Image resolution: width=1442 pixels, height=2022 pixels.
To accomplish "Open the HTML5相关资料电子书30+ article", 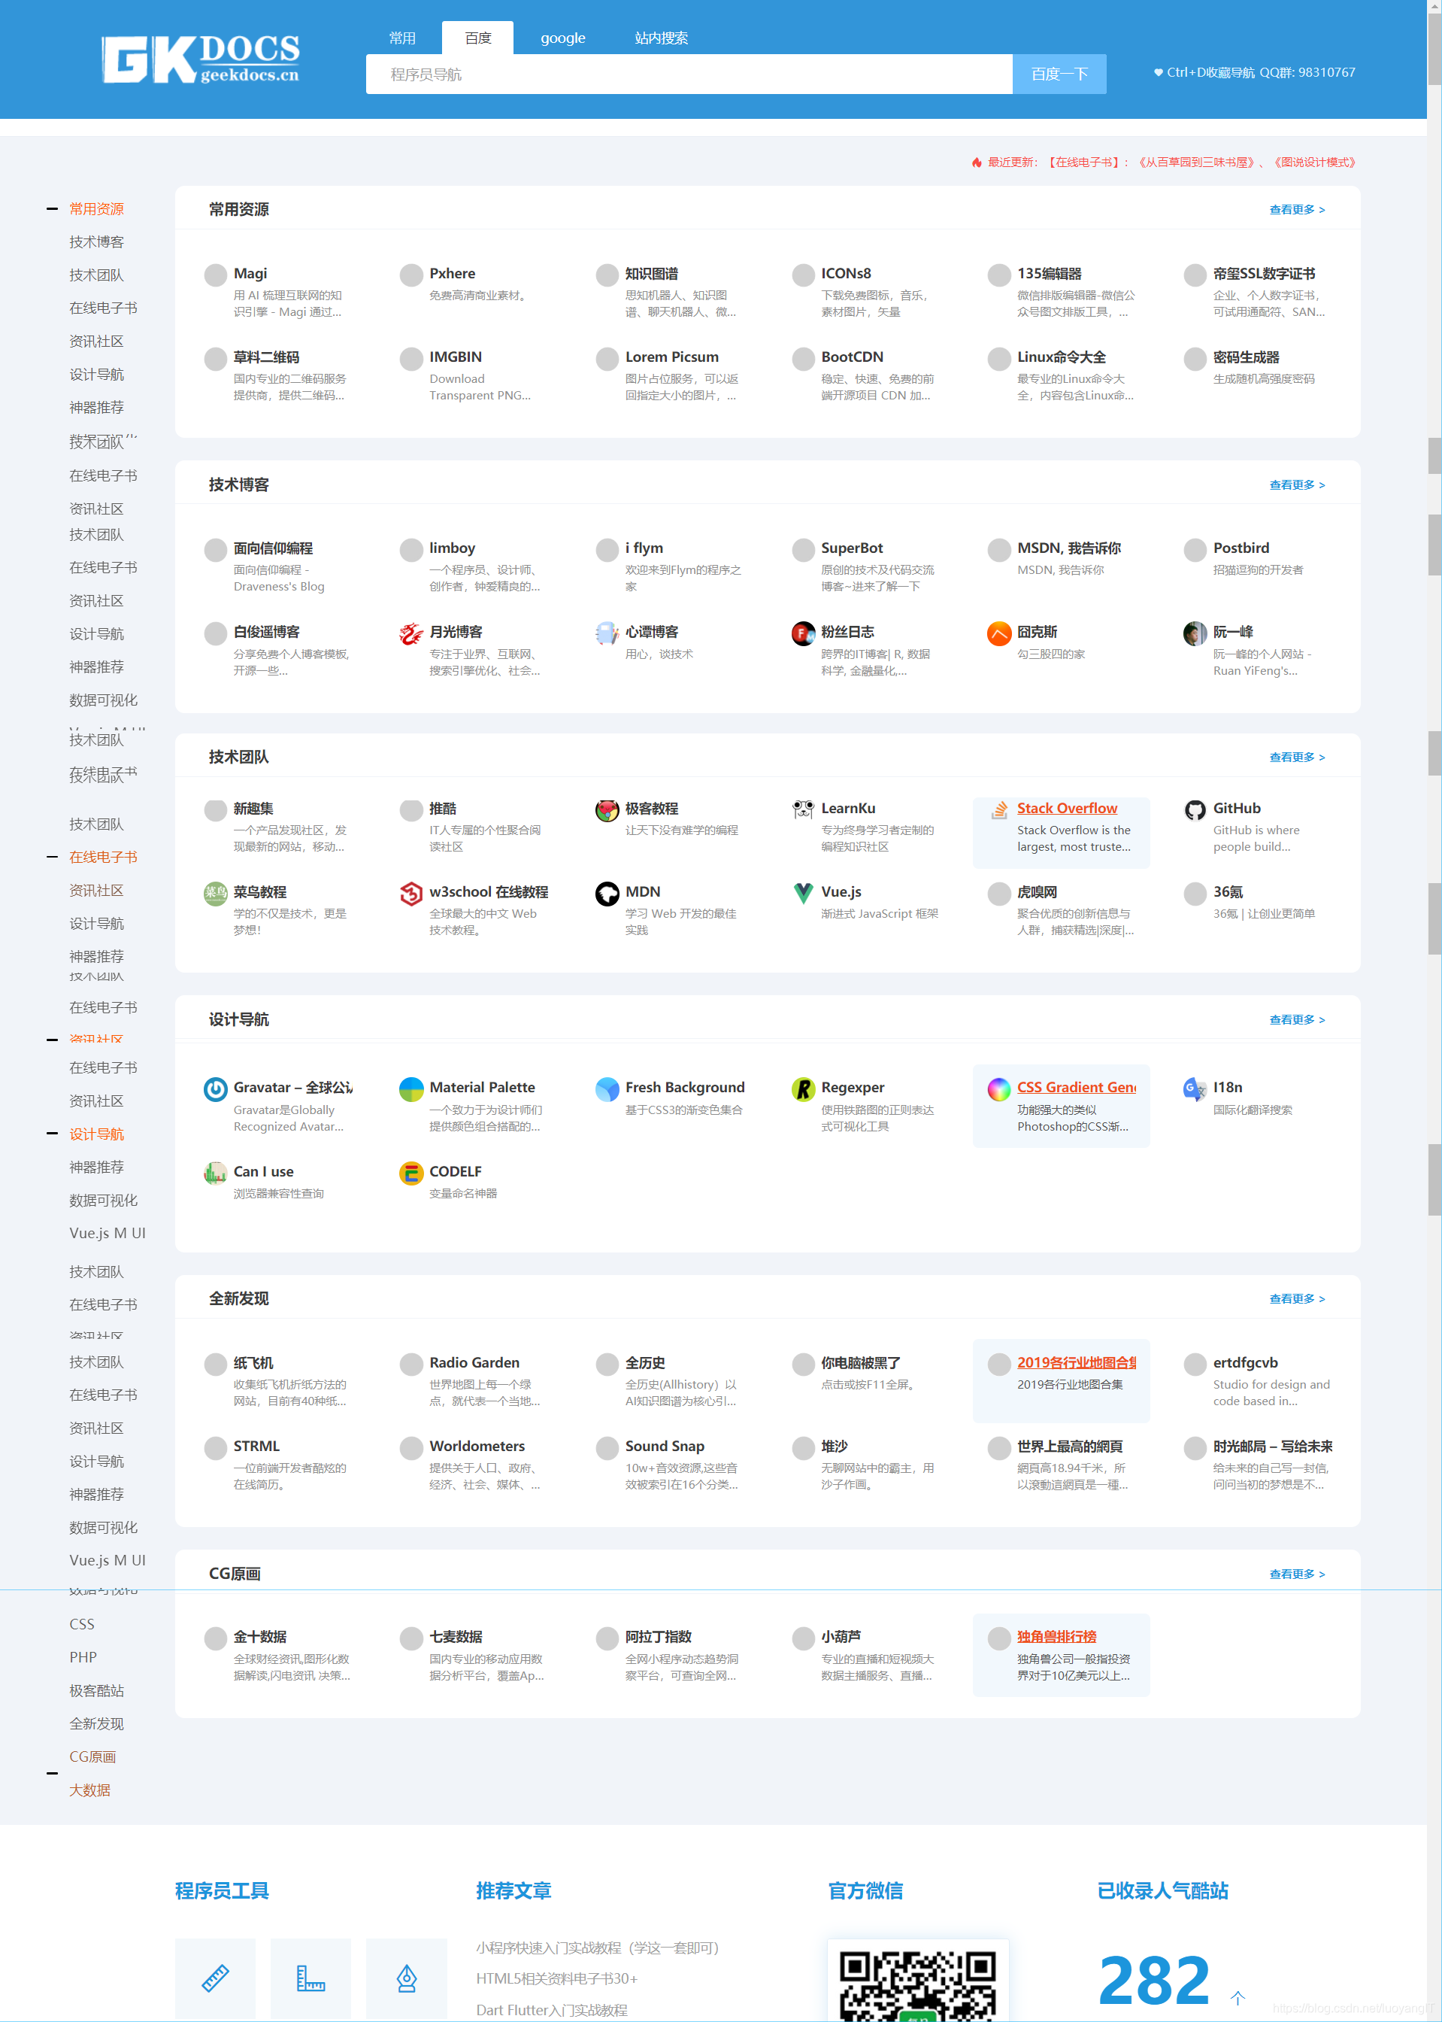I will 557,1978.
